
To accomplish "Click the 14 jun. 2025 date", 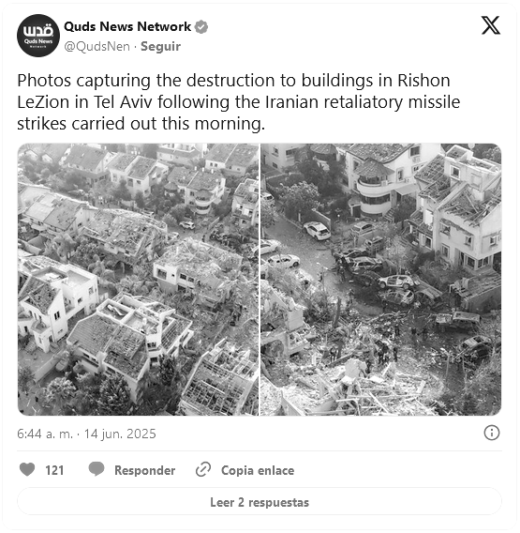I will (x=120, y=434).
